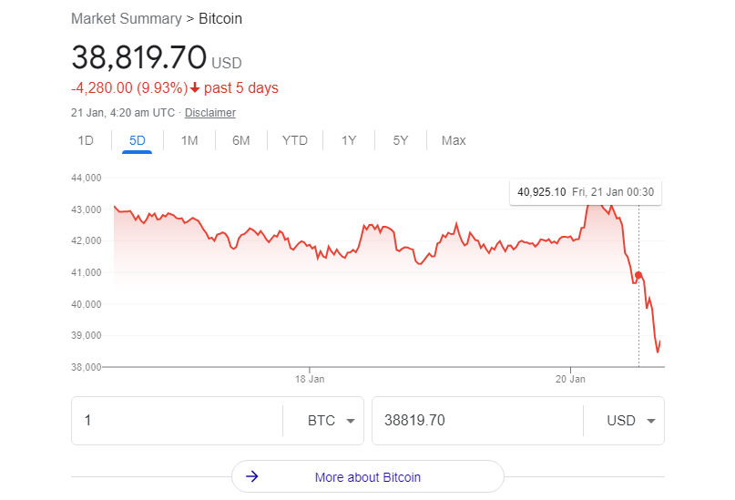The width and height of the screenshot is (735, 500).
Task: Select the YTD range tab
Action: [x=295, y=140]
